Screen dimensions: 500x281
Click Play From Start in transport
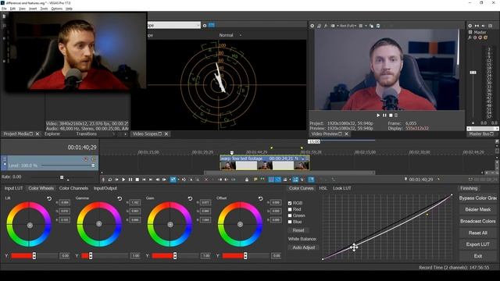tap(116, 180)
